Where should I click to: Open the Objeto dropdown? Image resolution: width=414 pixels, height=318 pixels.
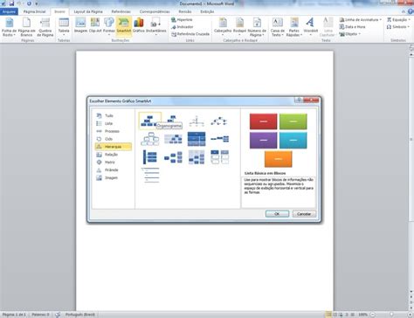[350, 34]
